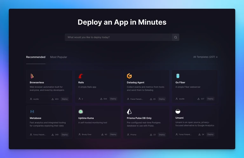Switch to the Recommended tab
This screenshot has height=158, width=244.
[x=36, y=57]
